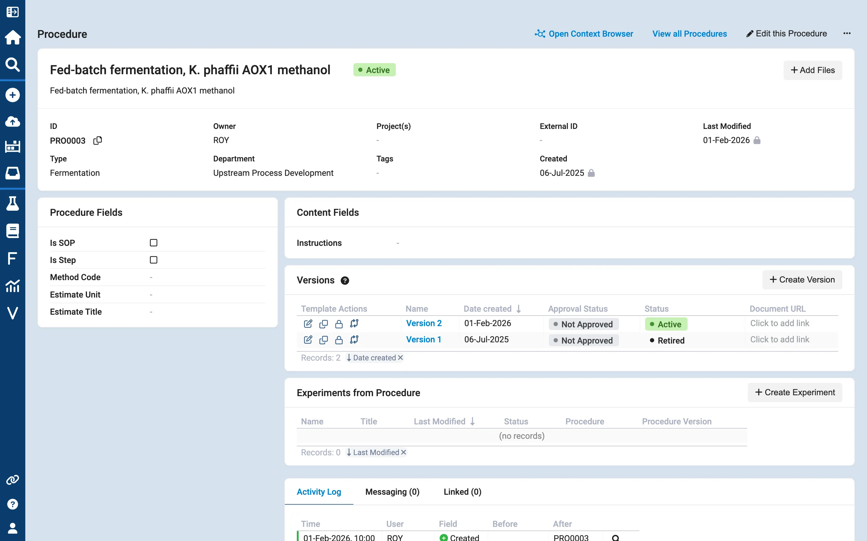This screenshot has width=867, height=541.
Task: Sort Experiments by Last Modified column
Action: 444,421
